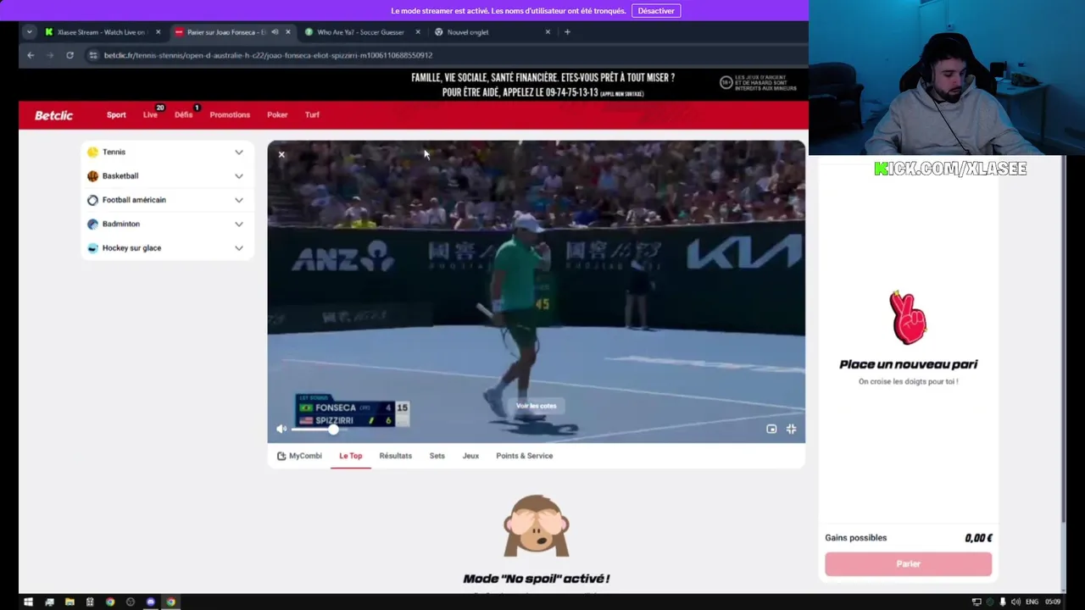The height and width of the screenshot is (610, 1085).
Task: Open a new browser tab with plus
Action: click(567, 32)
